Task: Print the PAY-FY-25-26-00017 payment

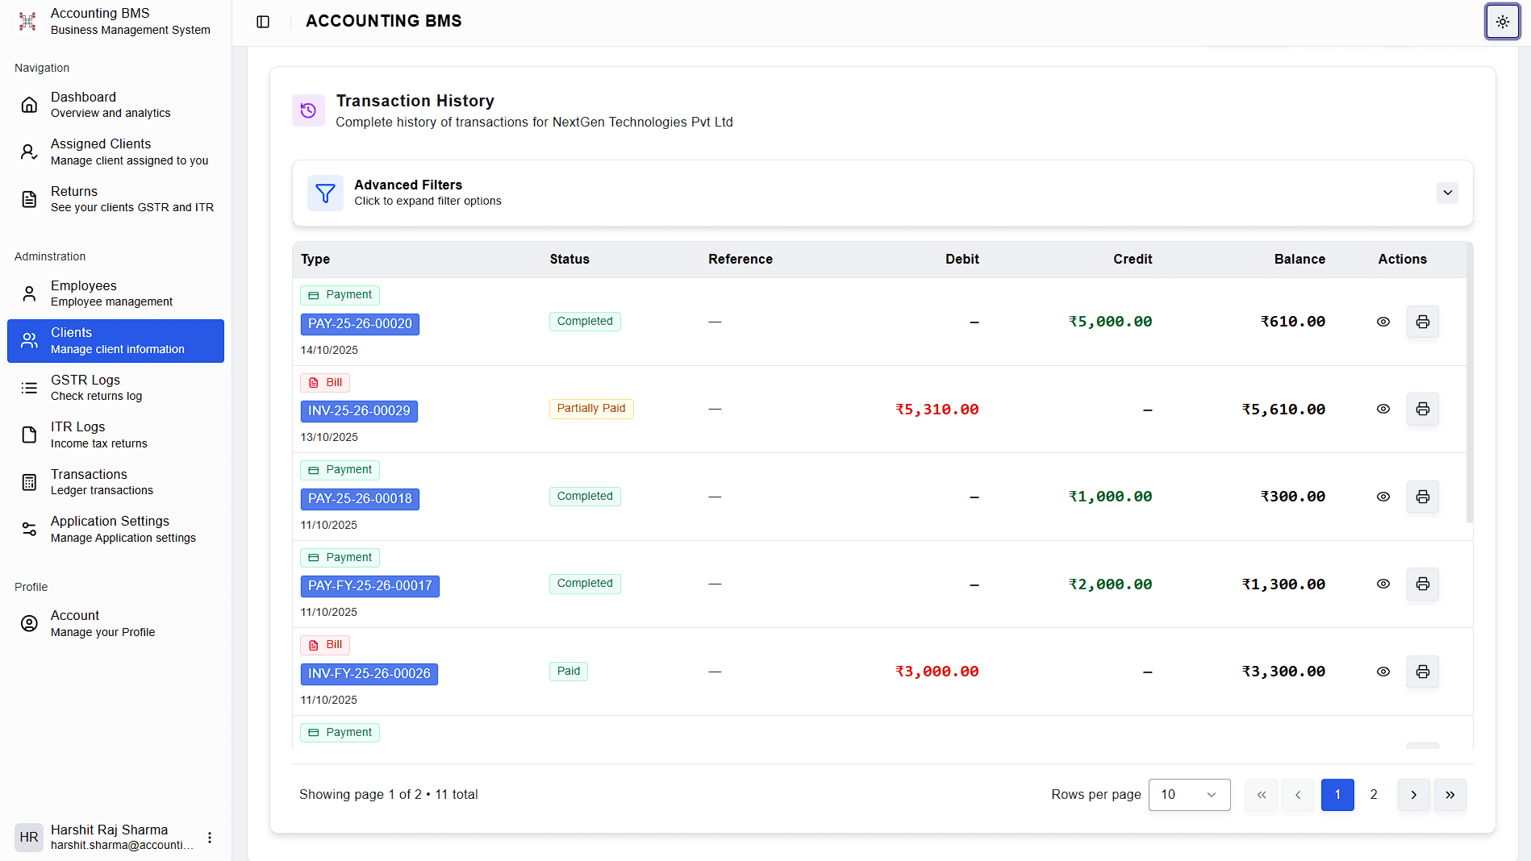Action: [1422, 584]
